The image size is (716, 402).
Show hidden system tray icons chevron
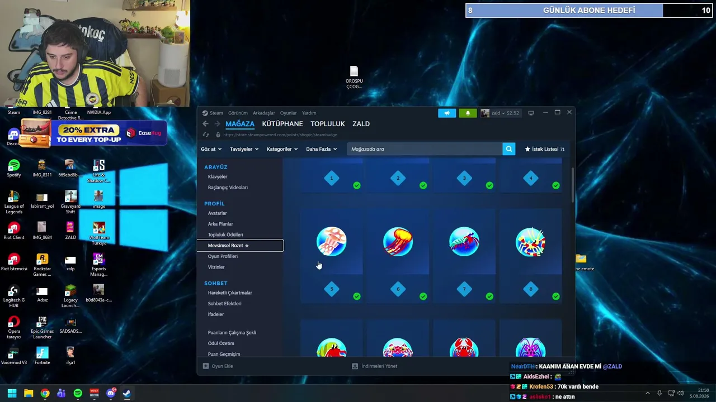[648, 393]
